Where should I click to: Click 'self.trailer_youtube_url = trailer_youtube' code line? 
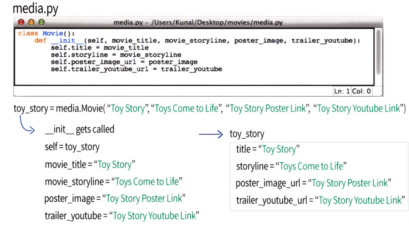coord(136,69)
